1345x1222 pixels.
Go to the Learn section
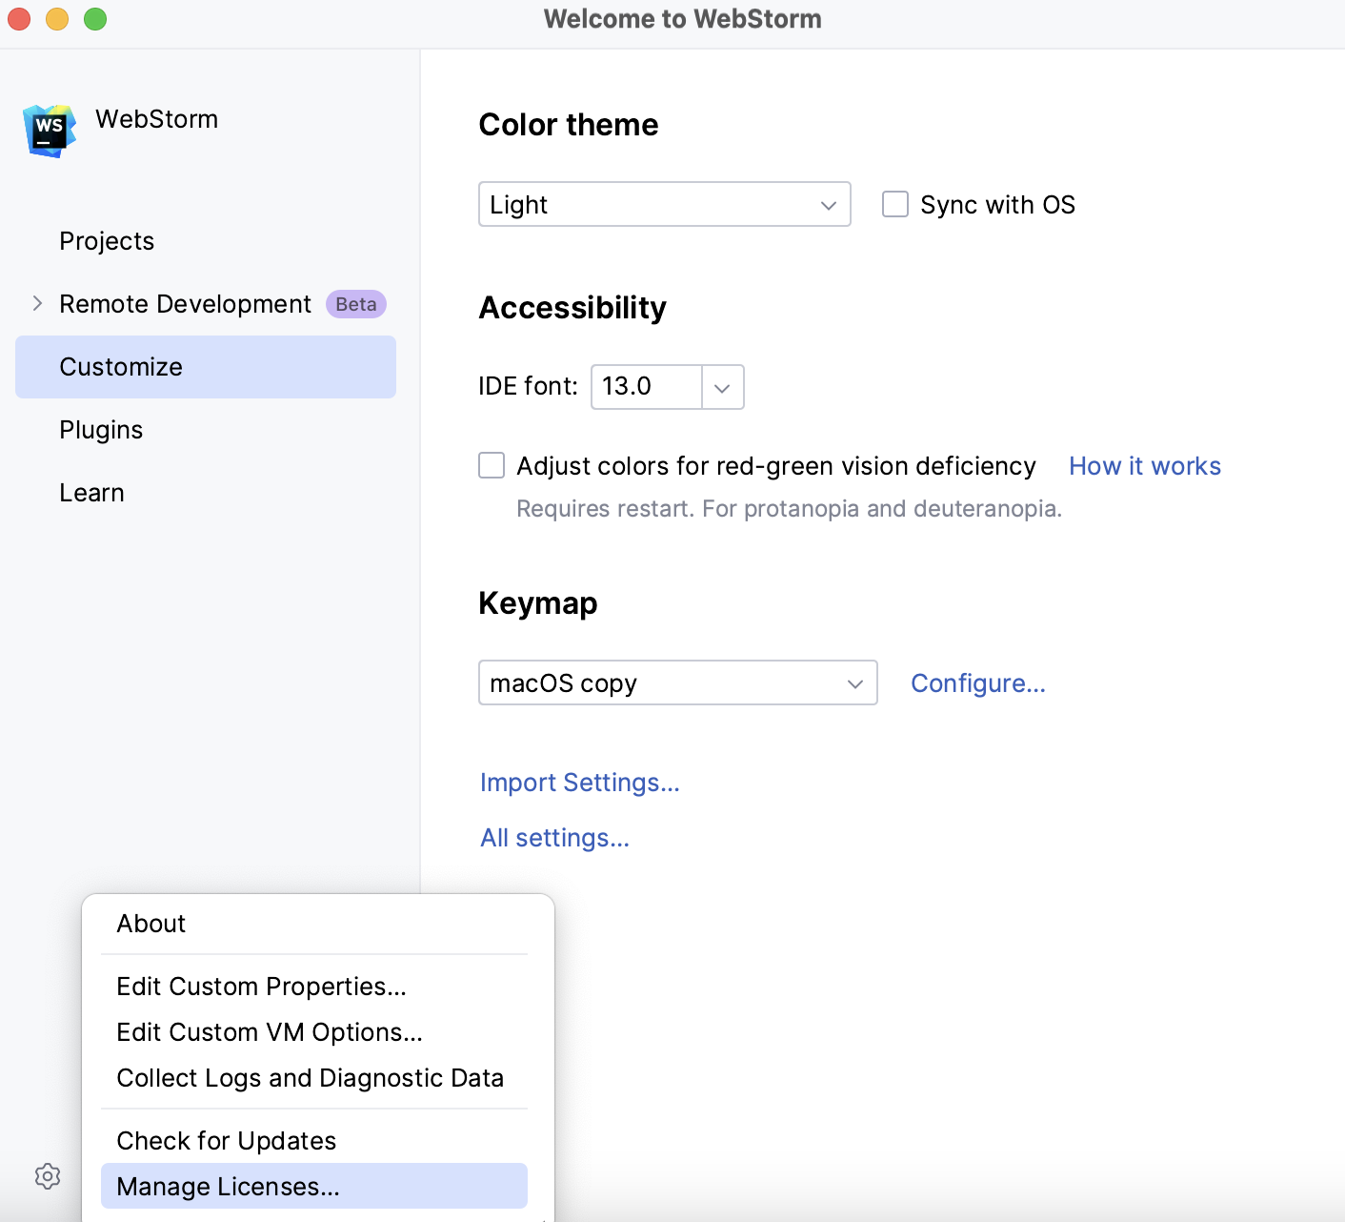91,492
